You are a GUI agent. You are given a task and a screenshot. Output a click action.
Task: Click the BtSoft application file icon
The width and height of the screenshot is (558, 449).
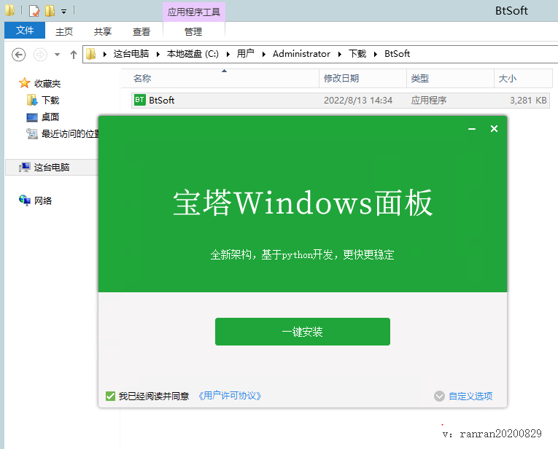[x=139, y=101]
